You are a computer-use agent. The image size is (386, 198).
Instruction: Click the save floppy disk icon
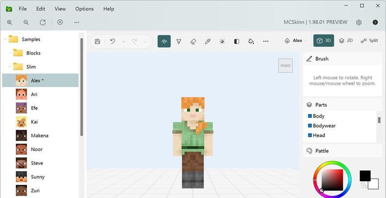coord(97,41)
